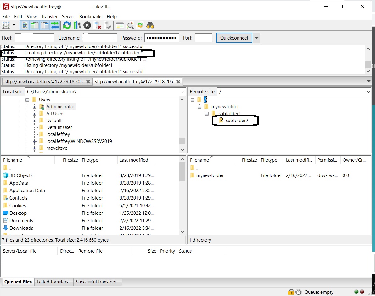The width and height of the screenshot is (375, 296).
Task: Toggle synchronized browsing
Action: point(140,25)
